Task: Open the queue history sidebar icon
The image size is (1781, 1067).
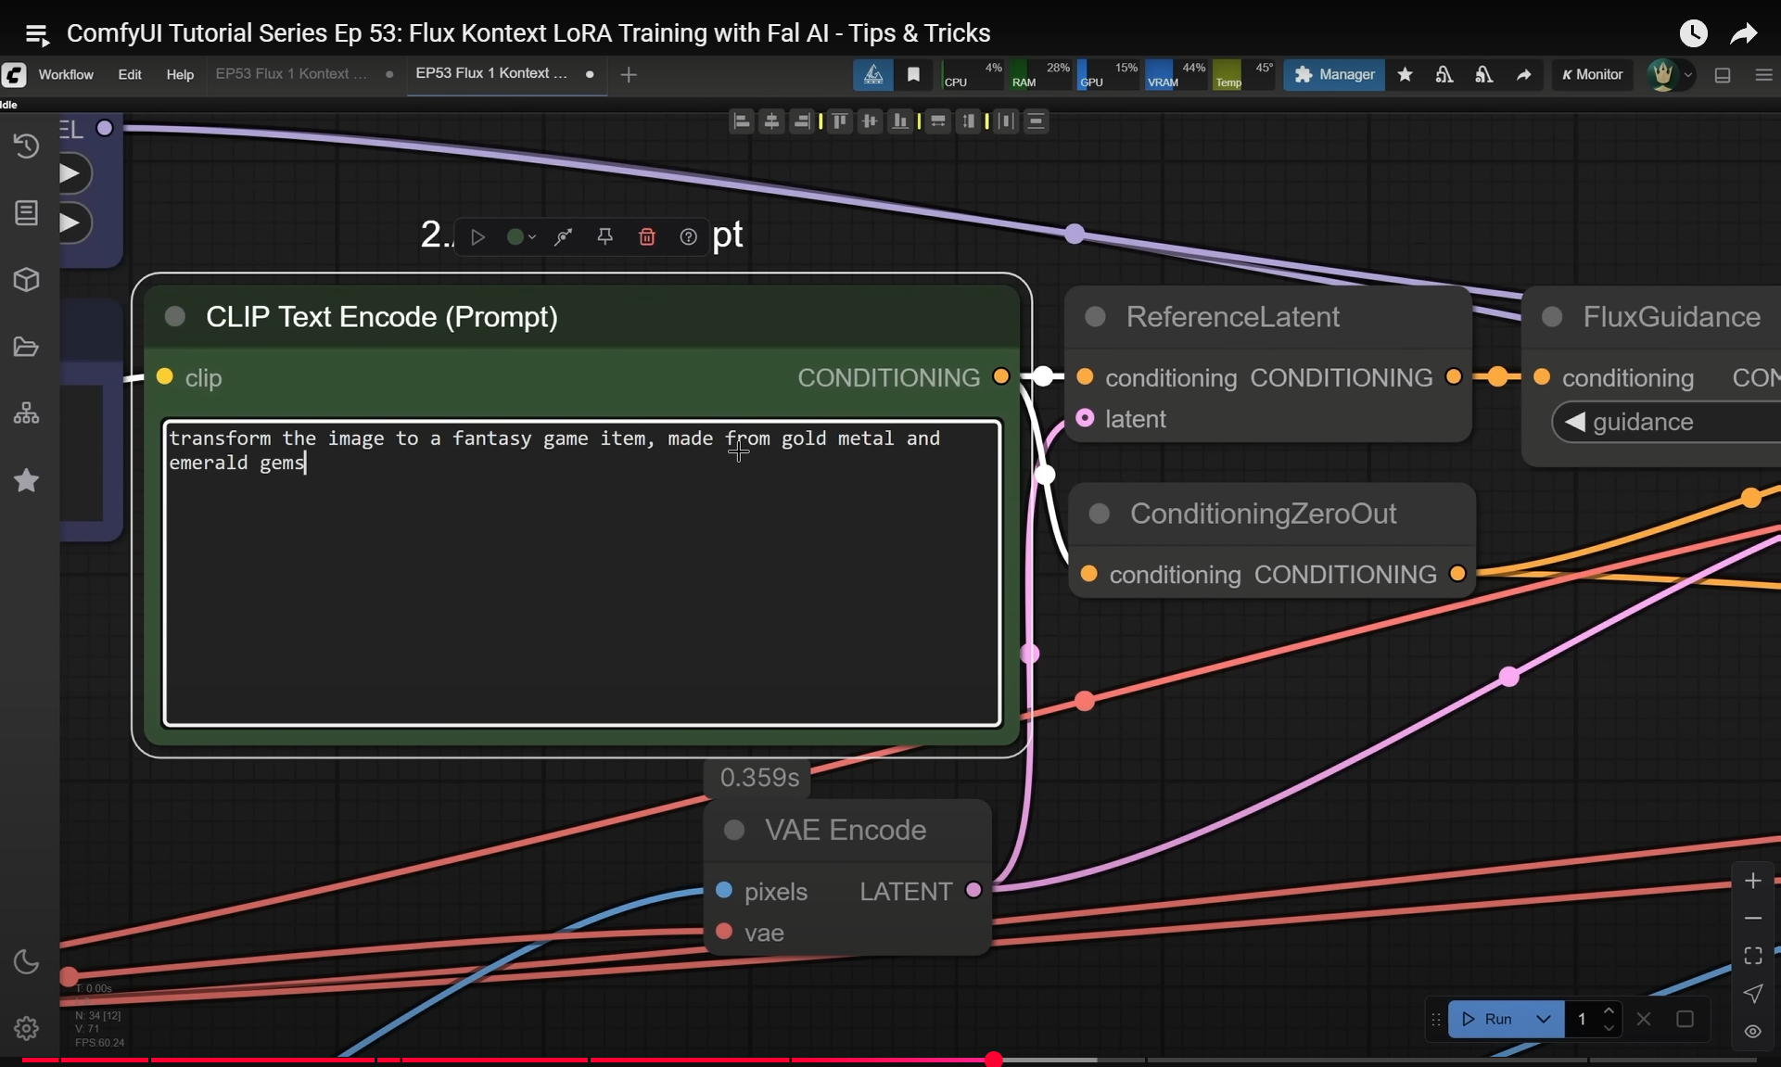Action: coord(26,146)
